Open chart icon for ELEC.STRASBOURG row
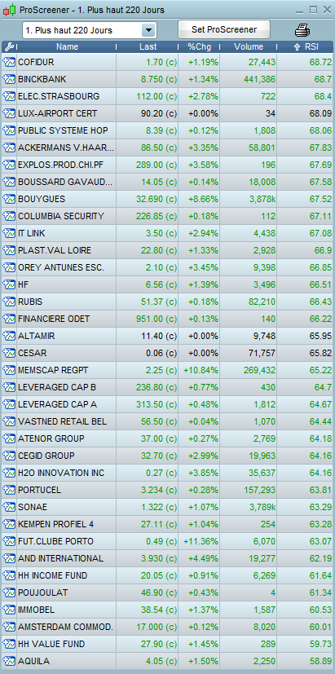 (x=9, y=96)
